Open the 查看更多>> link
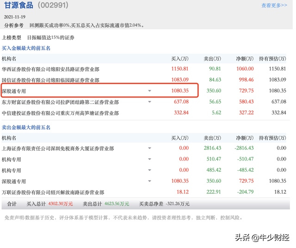 pyautogui.click(x=274, y=6)
